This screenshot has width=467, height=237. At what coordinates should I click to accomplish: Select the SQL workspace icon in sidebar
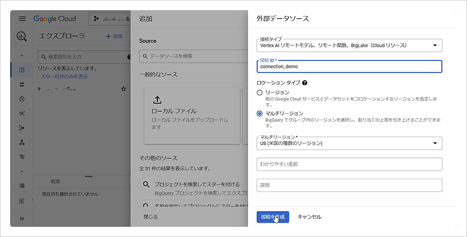tap(22, 70)
